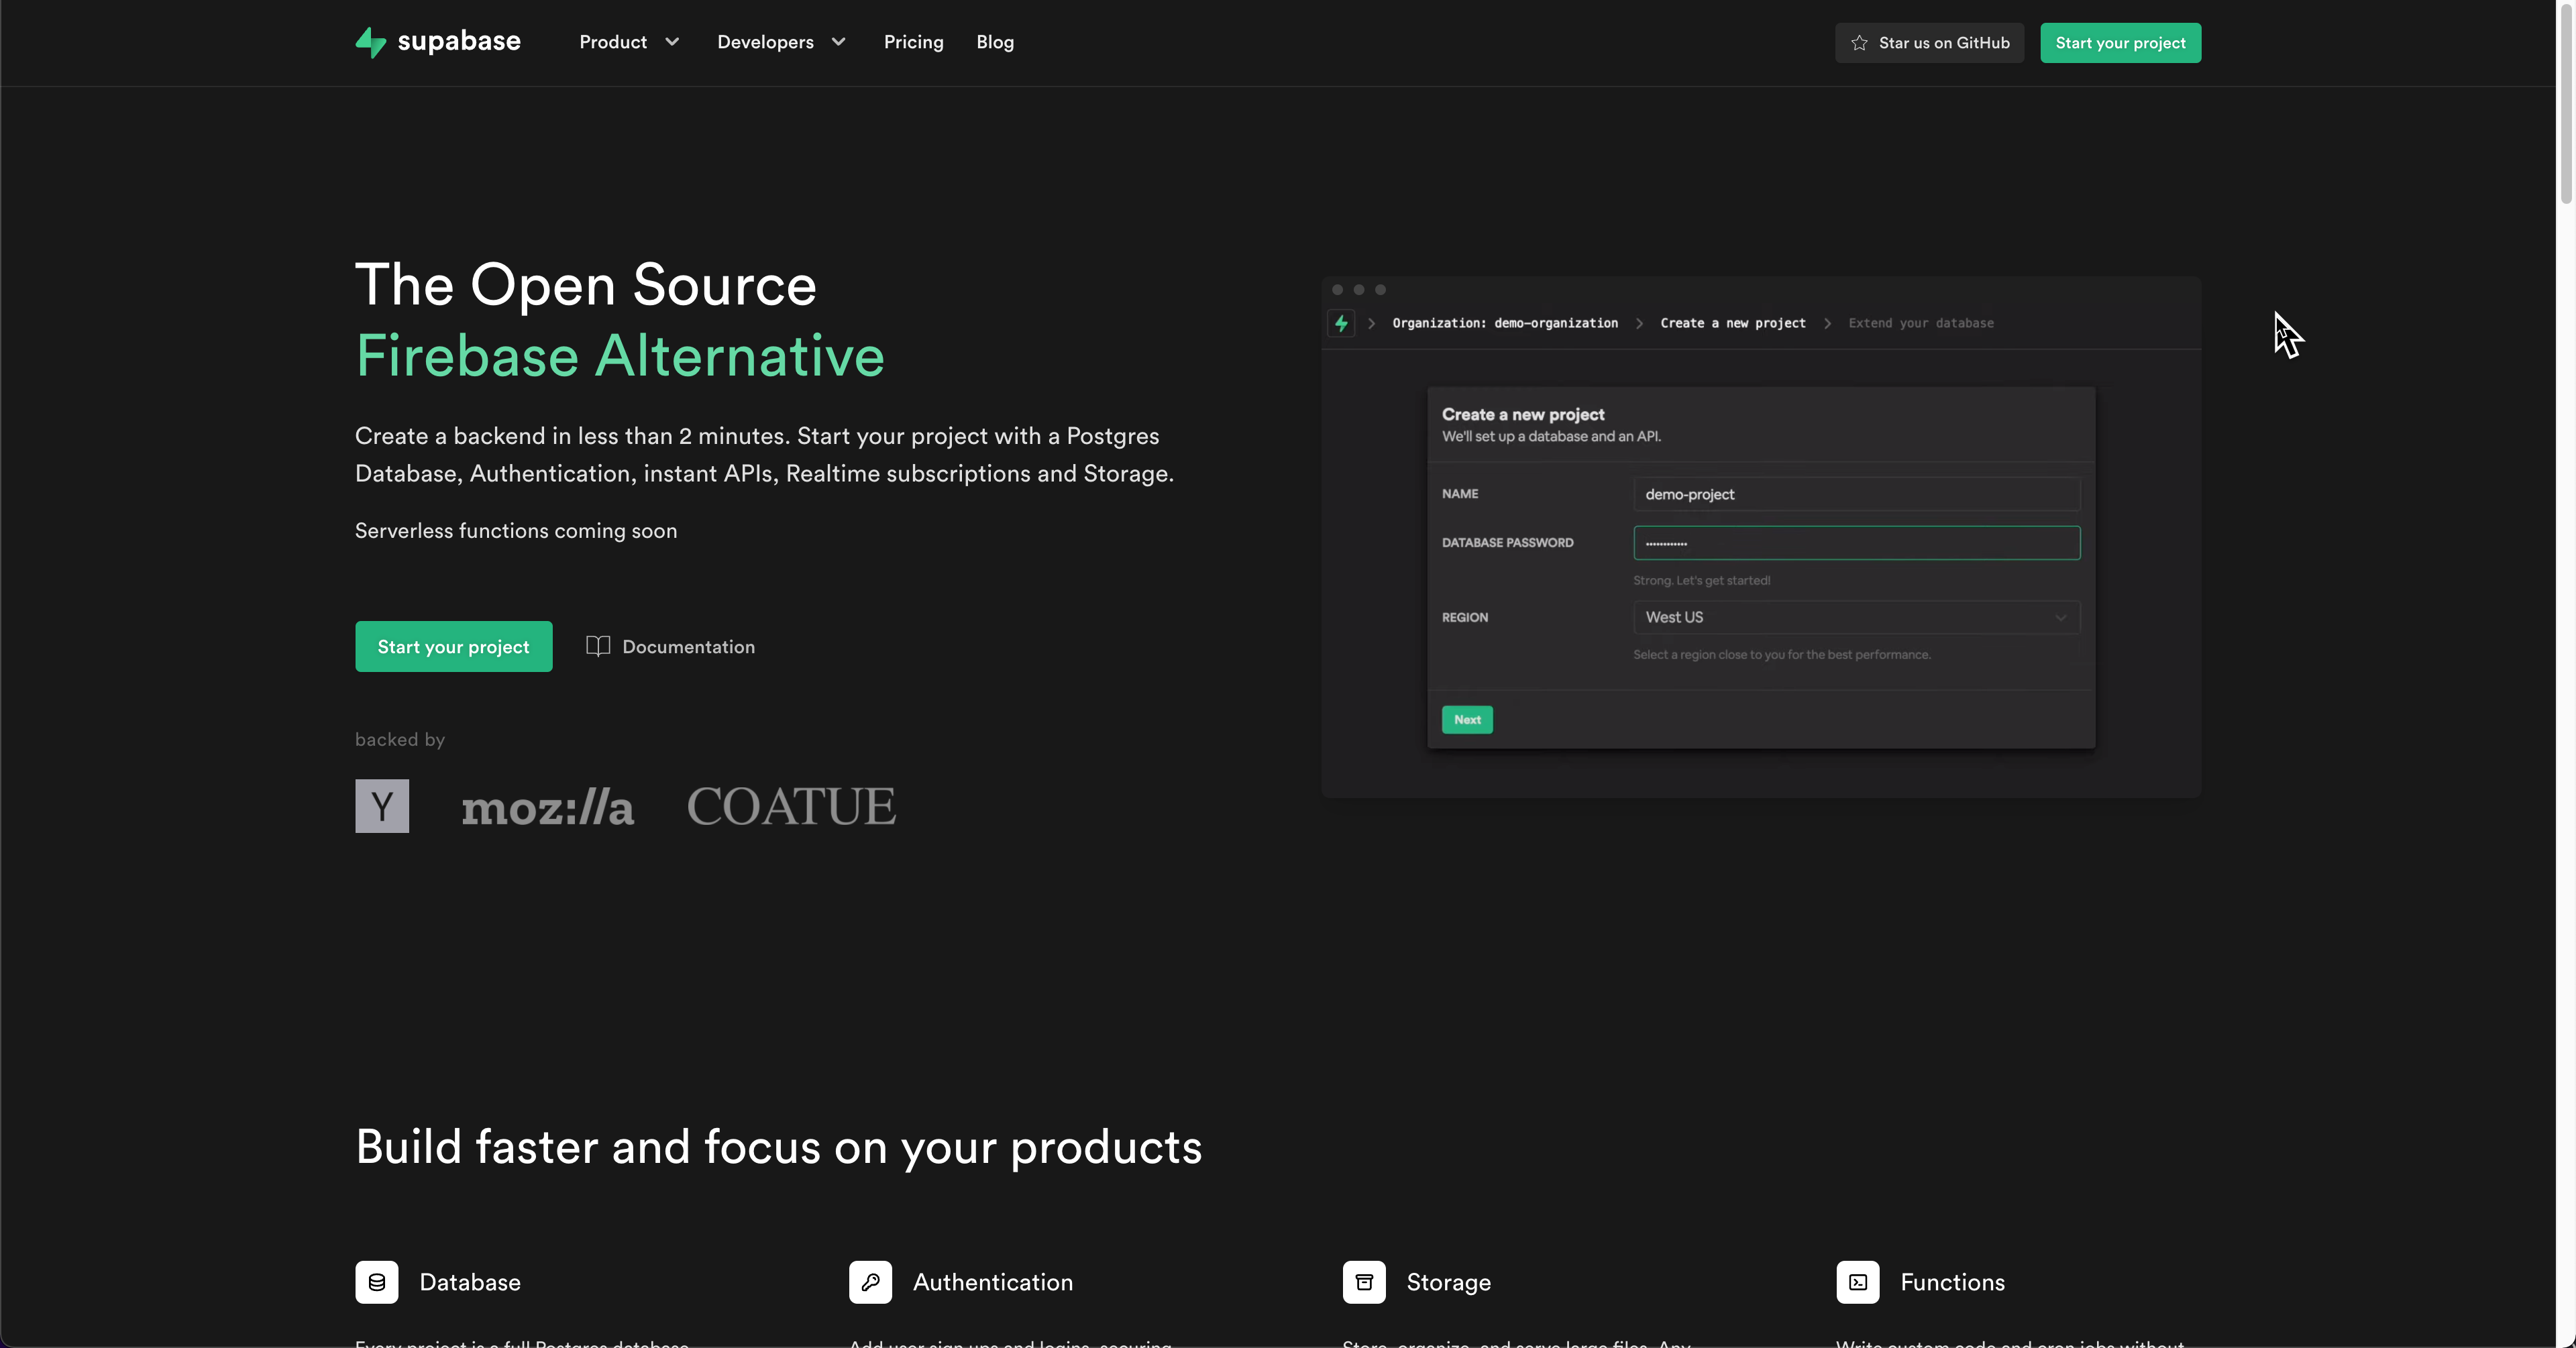Click the REGION field label
The width and height of the screenshot is (2576, 1348).
[x=1464, y=618]
